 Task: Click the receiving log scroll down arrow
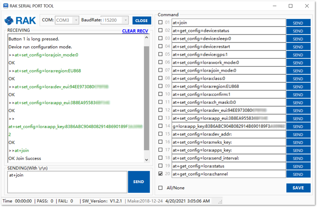146,160
